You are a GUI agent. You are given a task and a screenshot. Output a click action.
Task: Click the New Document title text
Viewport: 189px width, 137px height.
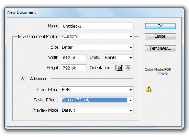21,12
